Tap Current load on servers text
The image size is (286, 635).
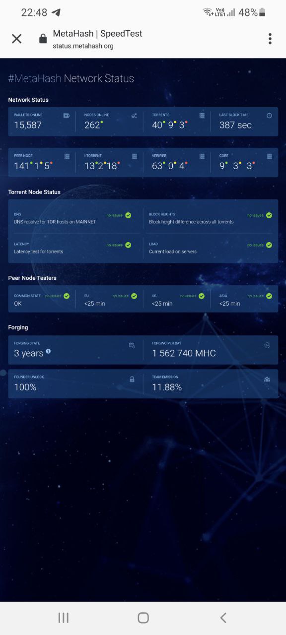coord(173,252)
